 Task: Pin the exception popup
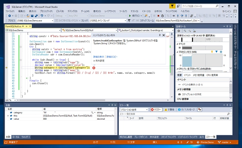point(160,35)
